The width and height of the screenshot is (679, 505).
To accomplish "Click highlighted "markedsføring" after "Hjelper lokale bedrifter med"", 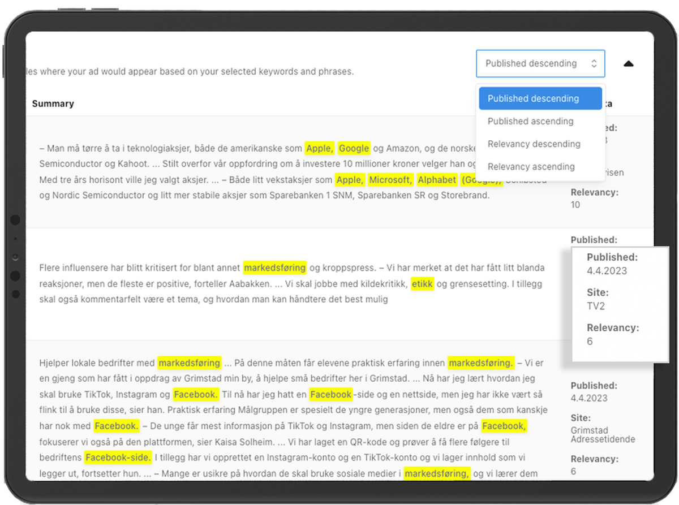I will tap(189, 362).
